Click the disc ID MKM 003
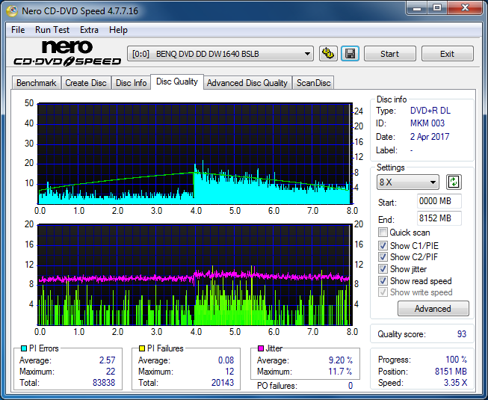The image size is (488, 400). [x=427, y=123]
